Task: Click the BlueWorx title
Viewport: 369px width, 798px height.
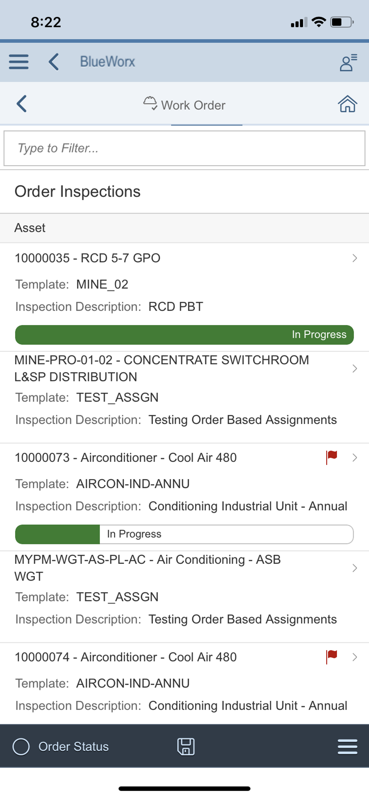Action: (108, 62)
